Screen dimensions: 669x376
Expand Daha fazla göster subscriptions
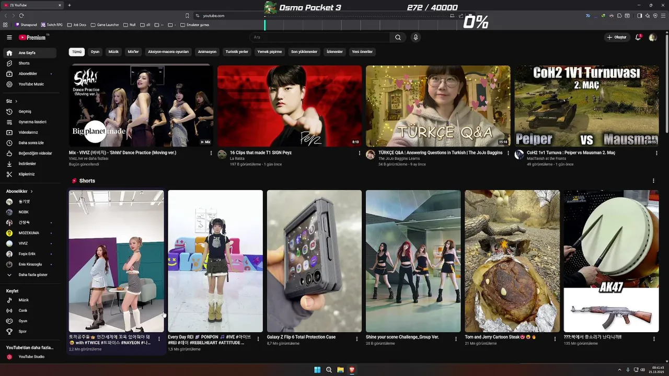point(29,275)
